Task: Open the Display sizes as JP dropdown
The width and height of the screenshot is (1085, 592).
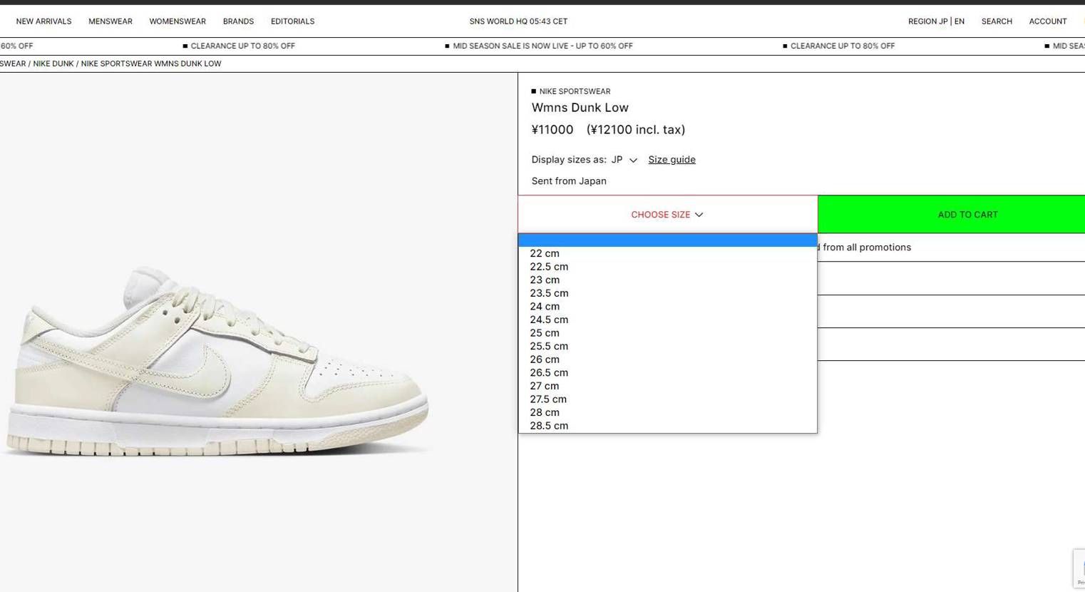Action: [624, 160]
